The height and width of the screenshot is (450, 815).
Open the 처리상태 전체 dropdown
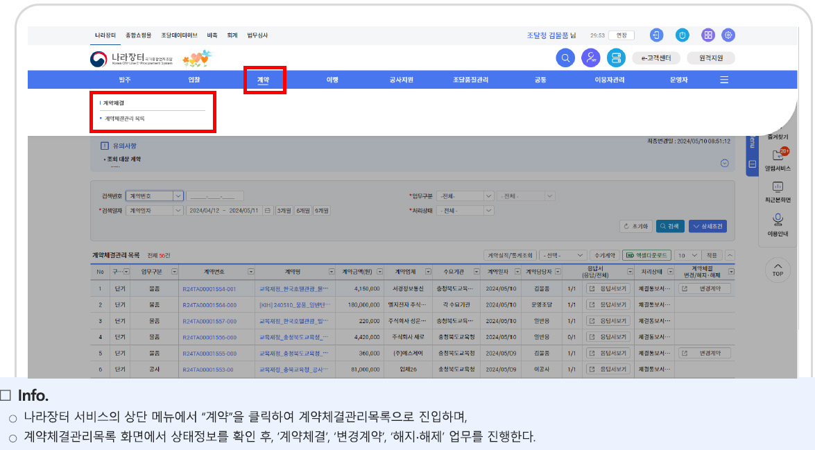465,211
